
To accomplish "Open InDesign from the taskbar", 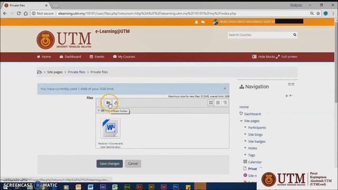I will click(164, 187).
